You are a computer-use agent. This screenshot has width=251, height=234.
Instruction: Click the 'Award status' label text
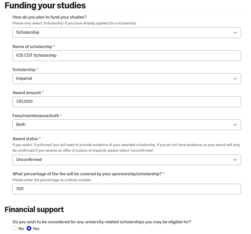(25, 139)
